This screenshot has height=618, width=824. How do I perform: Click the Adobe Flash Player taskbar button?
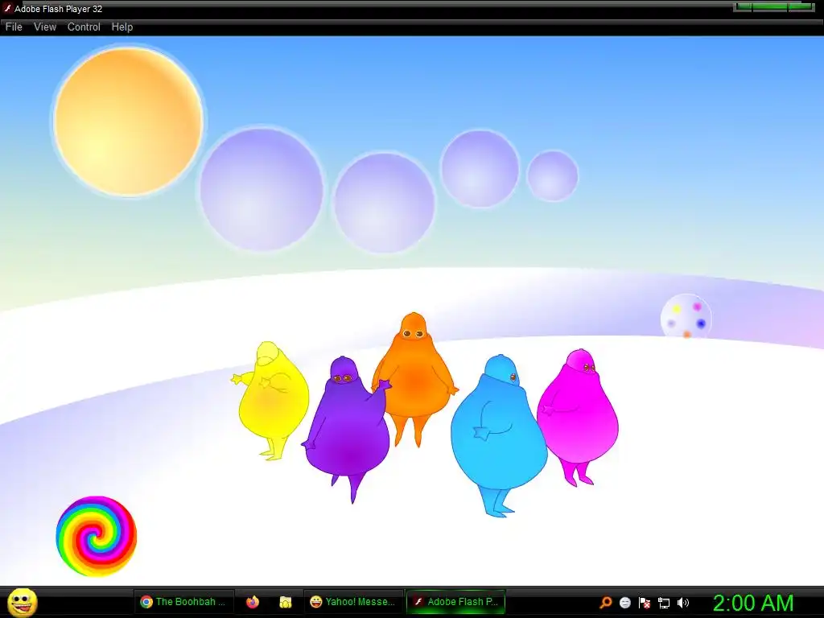455,602
